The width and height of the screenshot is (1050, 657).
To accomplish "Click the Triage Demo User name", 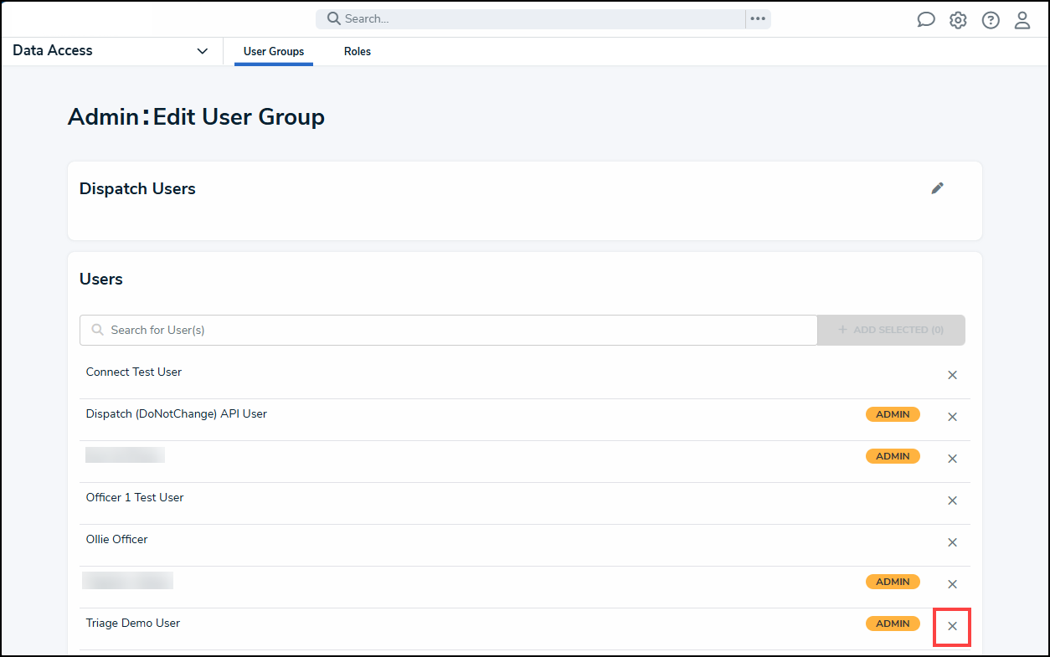I will [133, 623].
